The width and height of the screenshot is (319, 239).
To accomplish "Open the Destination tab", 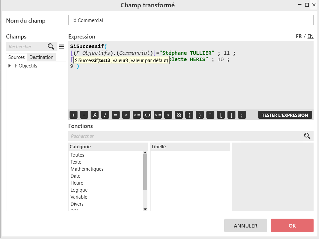I will pyautogui.click(x=41, y=57).
